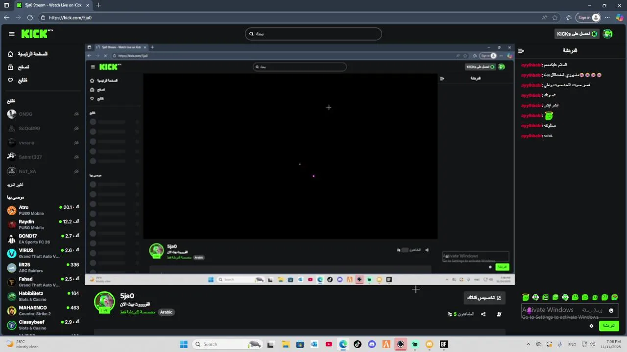627x352 pixels.
Task: Click the Get KICKs button
Action: click(577, 34)
